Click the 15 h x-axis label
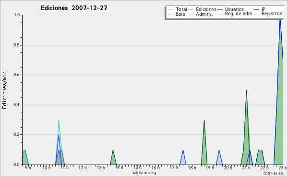Screen dimensions: 288x177 [137, 167]
